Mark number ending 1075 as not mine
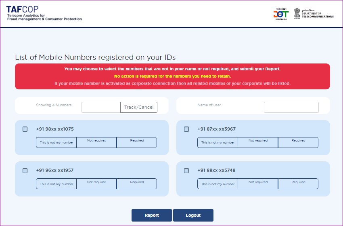The height and width of the screenshot is (226, 343). 56,142
